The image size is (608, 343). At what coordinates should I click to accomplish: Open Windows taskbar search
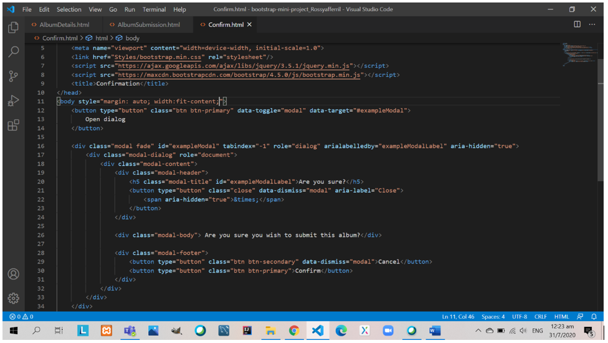(x=37, y=331)
